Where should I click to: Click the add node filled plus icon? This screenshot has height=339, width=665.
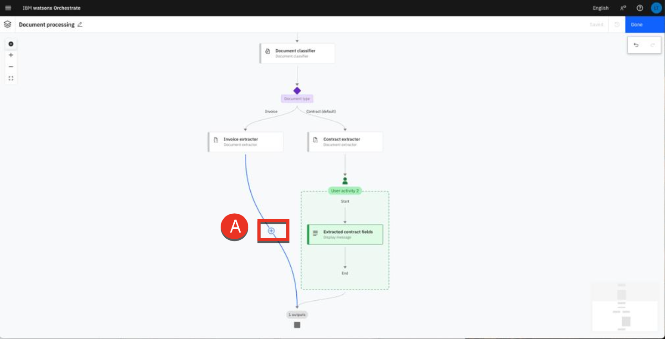[11, 44]
